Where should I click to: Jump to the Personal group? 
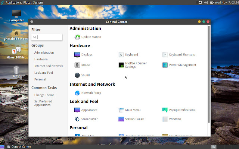[x=40, y=79]
